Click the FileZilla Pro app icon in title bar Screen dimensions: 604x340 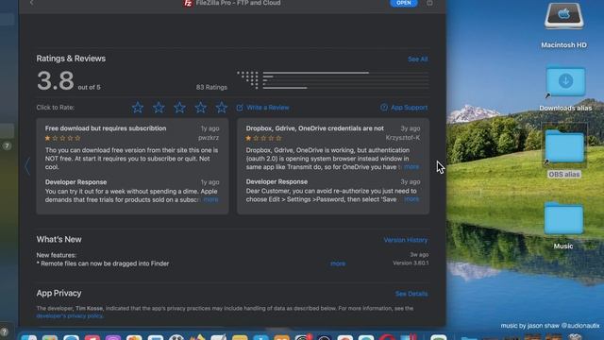coord(188,3)
